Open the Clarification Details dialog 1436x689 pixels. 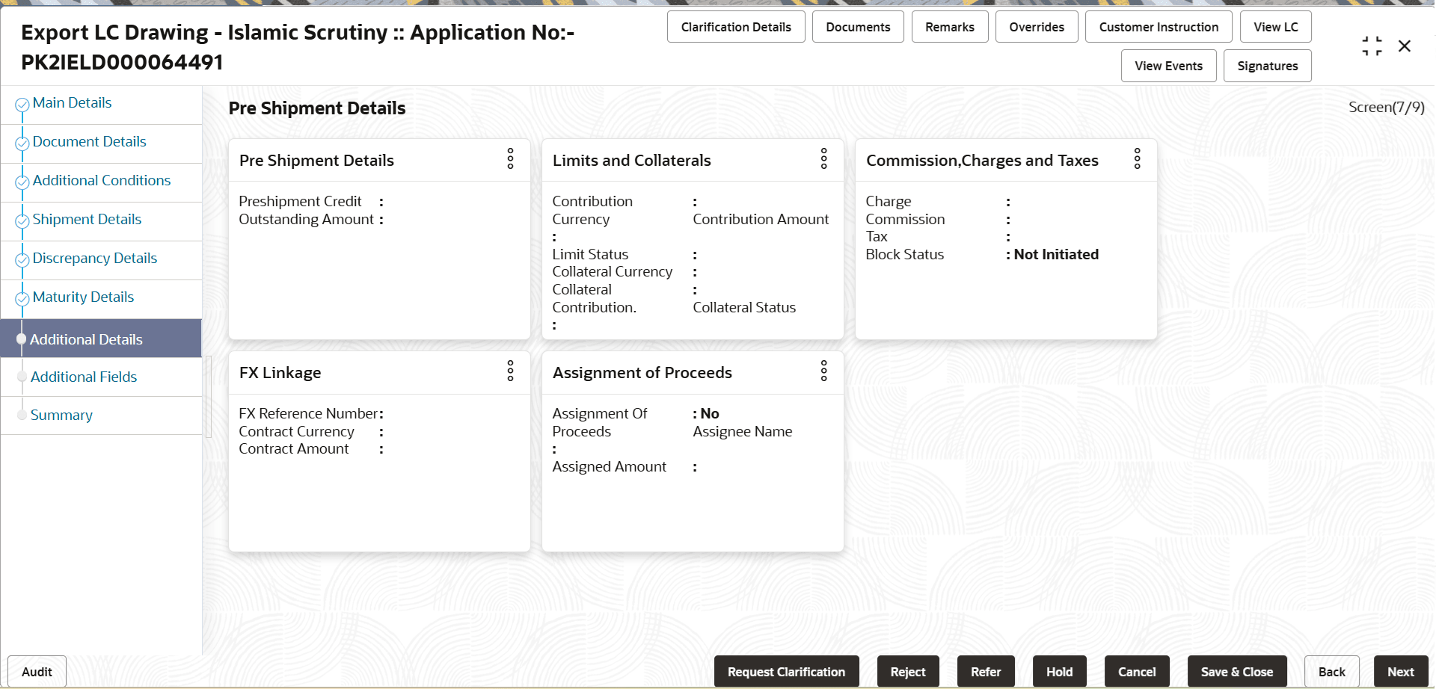click(735, 26)
